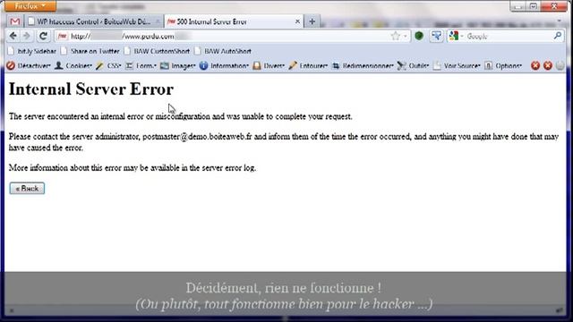
Task: Open the BAW AutoShort bookmark
Action: [x=223, y=51]
